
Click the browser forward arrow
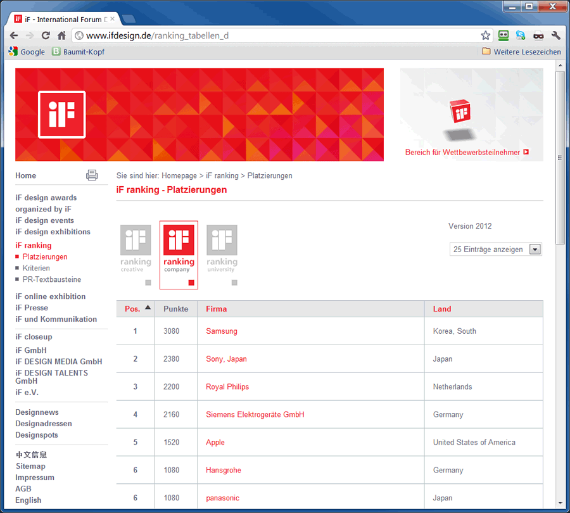click(30, 35)
